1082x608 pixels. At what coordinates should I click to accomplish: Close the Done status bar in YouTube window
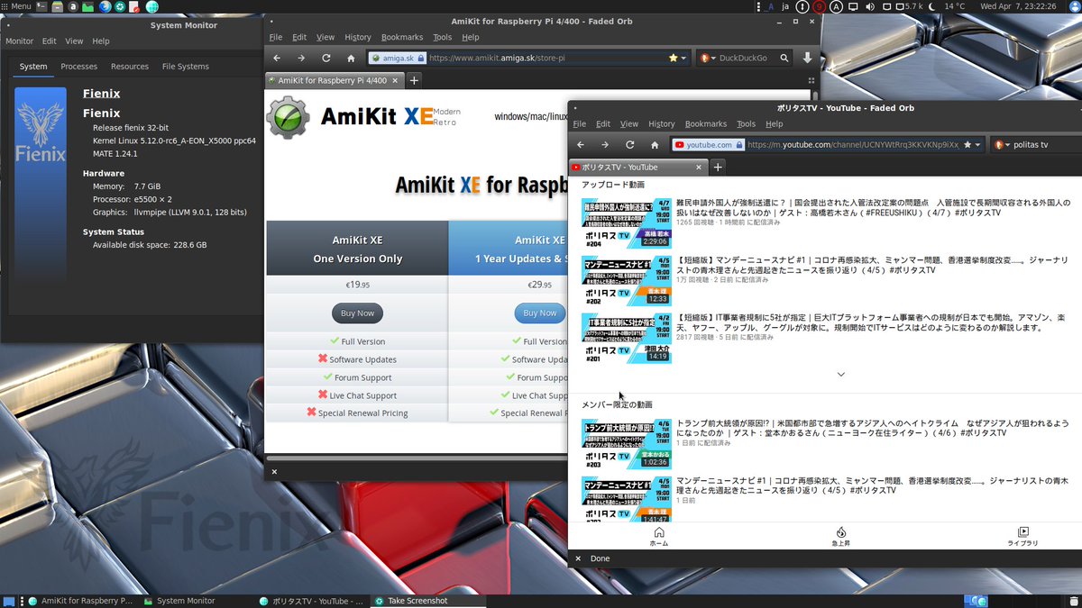578,558
